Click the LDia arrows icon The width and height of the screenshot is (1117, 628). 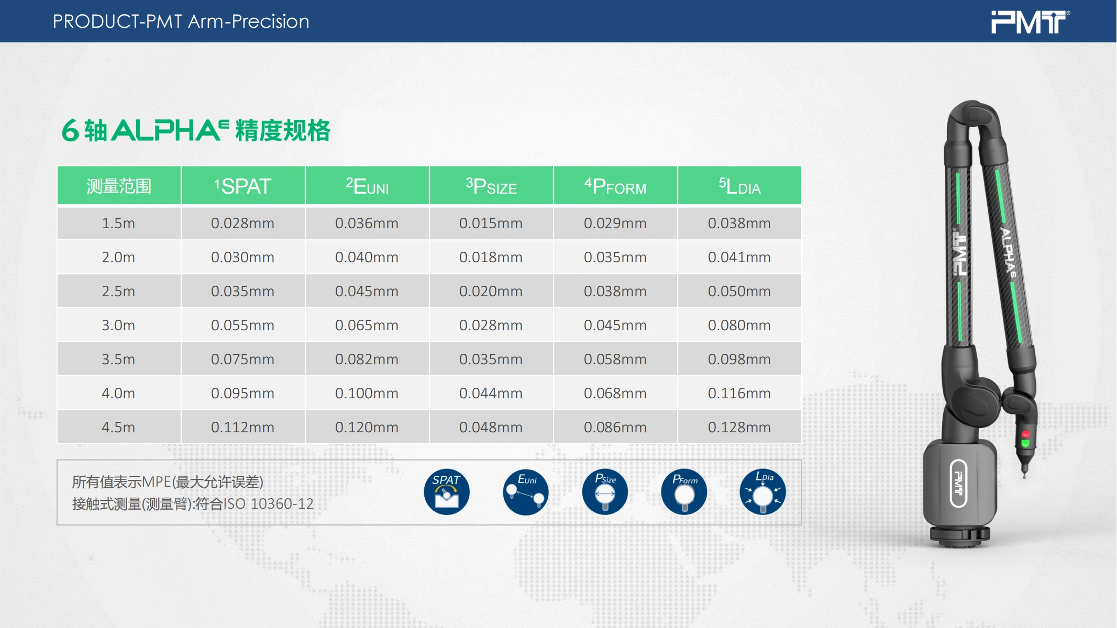tap(762, 492)
